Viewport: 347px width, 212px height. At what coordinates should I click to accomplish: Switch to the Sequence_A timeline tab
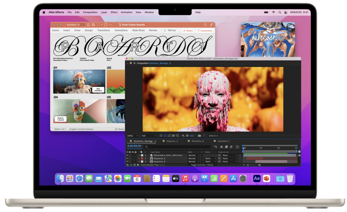point(172,141)
